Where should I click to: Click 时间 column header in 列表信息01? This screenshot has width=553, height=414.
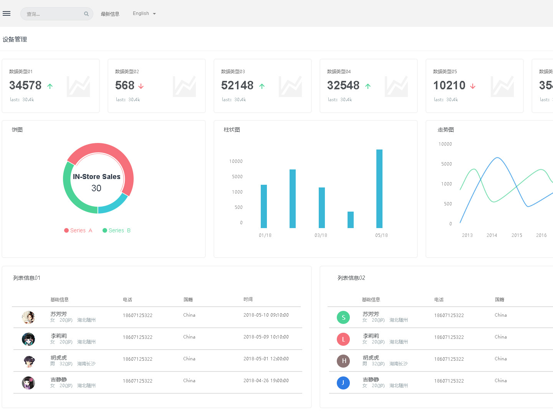coord(248,299)
